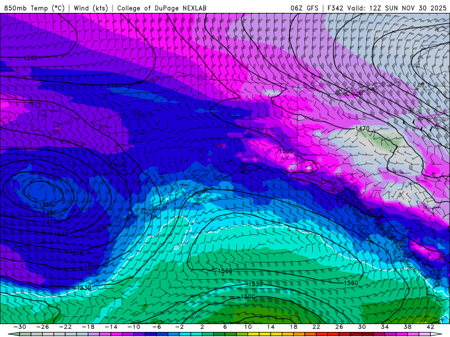Click the 34 color bar label
The height and width of the screenshot is (337, 450).
click(x=385, y=327)
